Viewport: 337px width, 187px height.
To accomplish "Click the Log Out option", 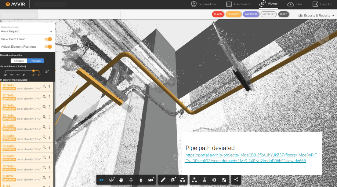I will tap(322, 4).
